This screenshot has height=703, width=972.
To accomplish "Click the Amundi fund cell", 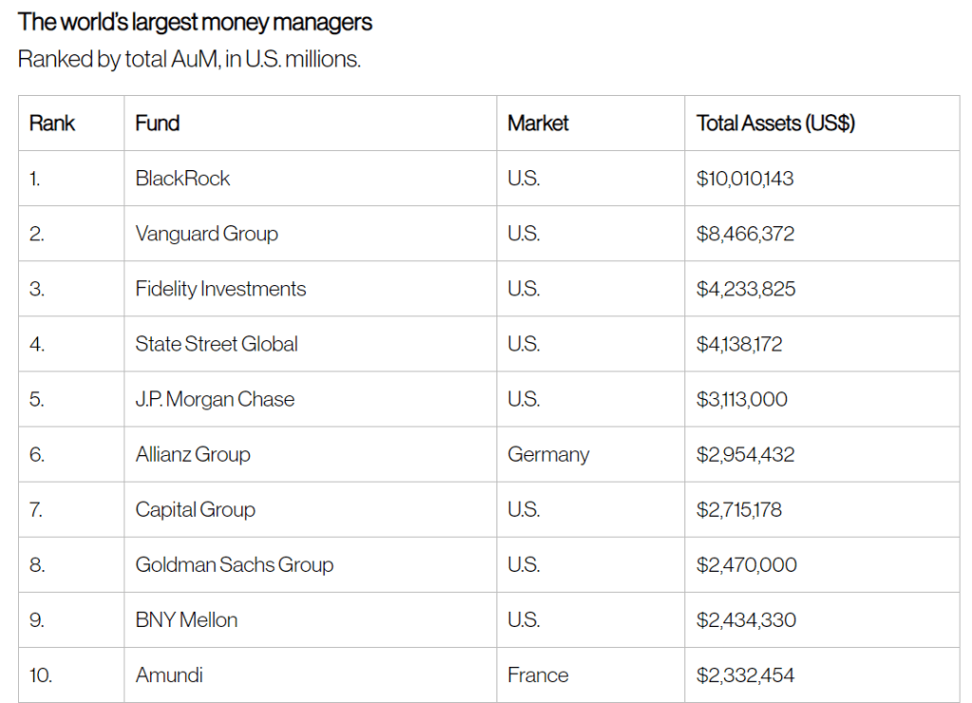I will (x=170, y=674).
